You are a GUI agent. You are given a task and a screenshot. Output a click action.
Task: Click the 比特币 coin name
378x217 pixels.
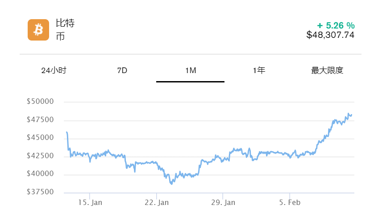pos(65,29)
